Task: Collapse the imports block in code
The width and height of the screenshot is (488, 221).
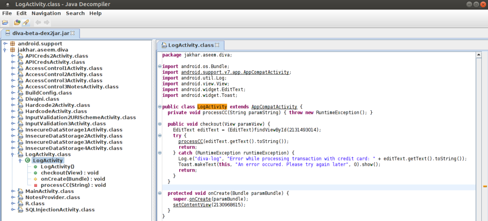Action: (159, 67)
